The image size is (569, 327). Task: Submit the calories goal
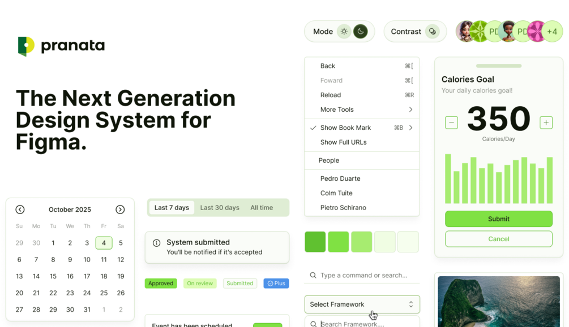click(499, 219)
